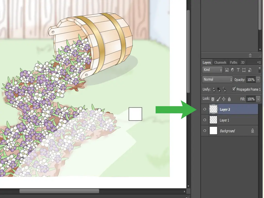This screenshot has height=198, width=264.
Task: Click the canvas horizontal scrollbar thumb
Action: click(x=59, y=191)
